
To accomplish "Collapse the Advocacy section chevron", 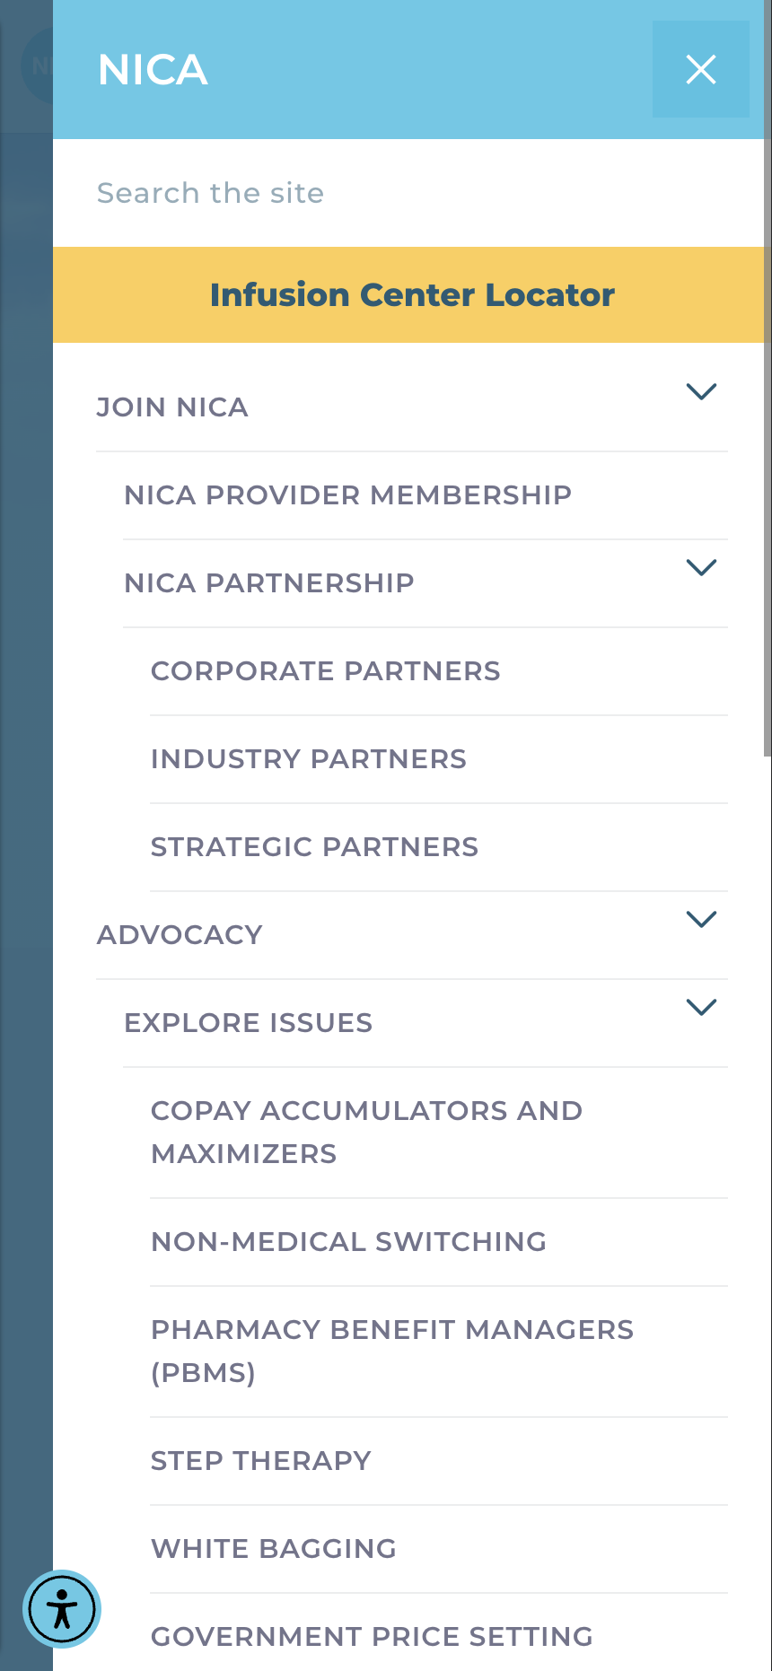I will pyautogui.click(x=700, y=919).
